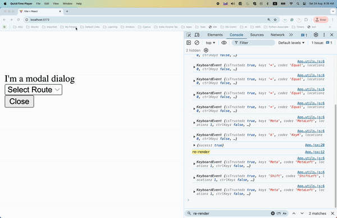
Task: Go forward in Chrome history
Action: coord(11,20)
